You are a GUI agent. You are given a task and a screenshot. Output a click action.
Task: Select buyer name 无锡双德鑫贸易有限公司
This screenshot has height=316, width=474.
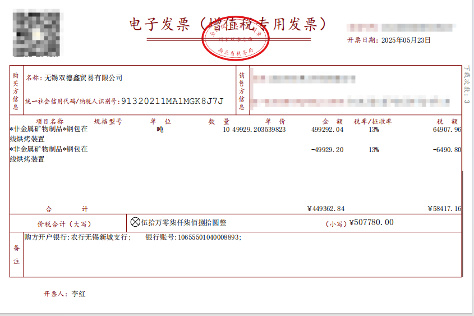(x=84, y=78)
